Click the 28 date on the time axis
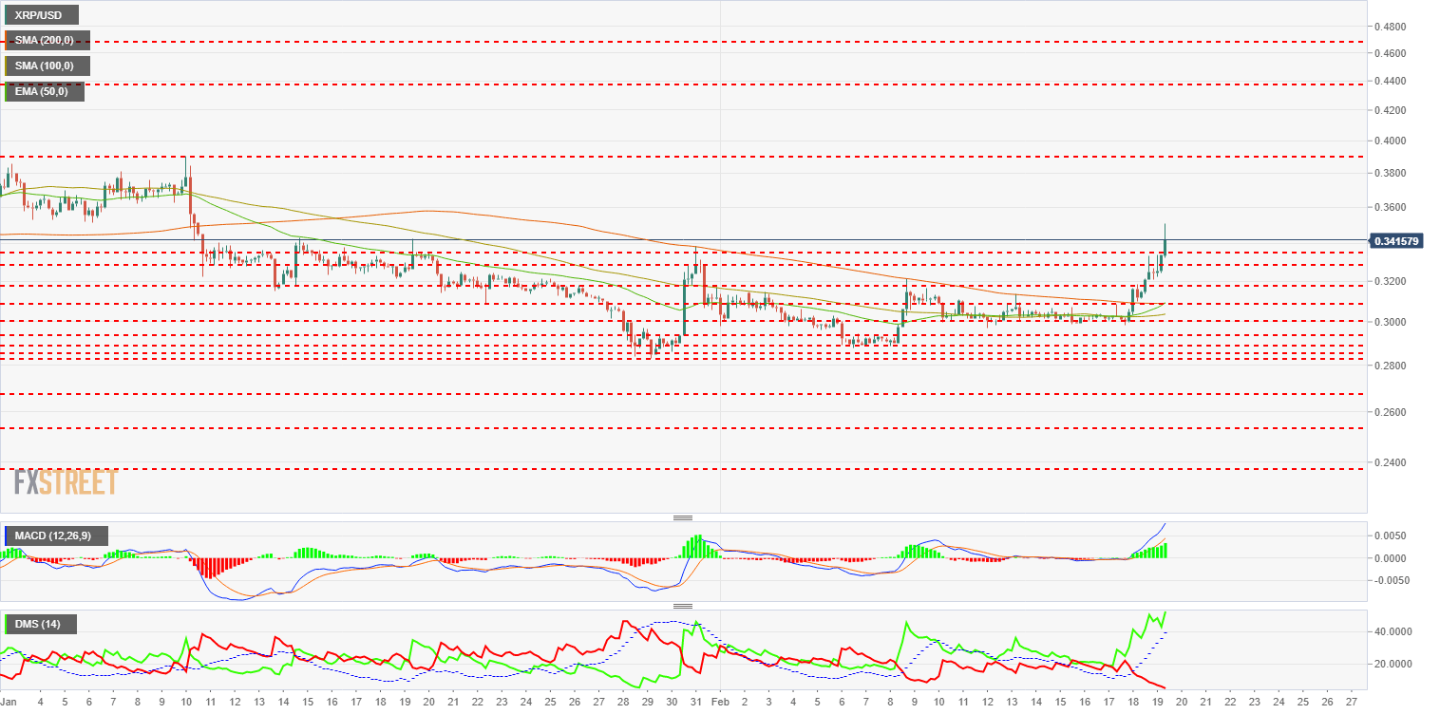Screen dimensions: 1440x714 (x=623, y=702)
